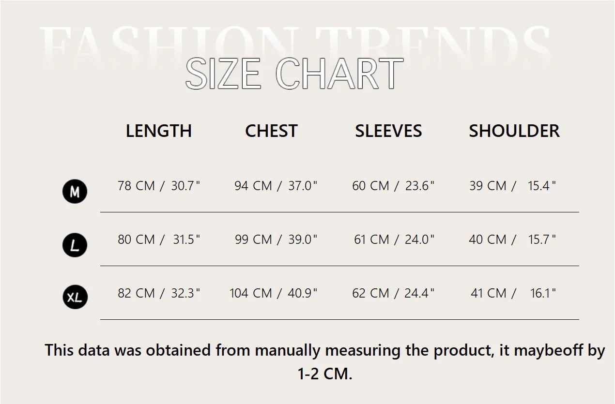Click M sleeves value 60 CM / 23.6"
The height and width of the screenshot is (404, 615).
click(393, 186)
